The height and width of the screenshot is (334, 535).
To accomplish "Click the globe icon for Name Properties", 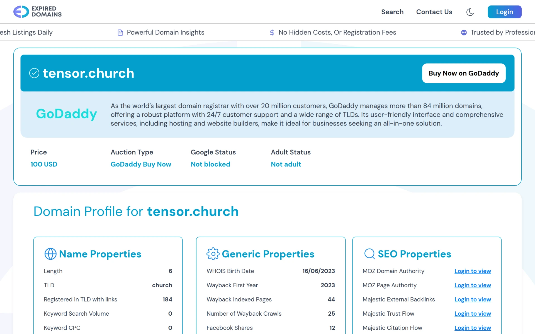I will point(50,254).
